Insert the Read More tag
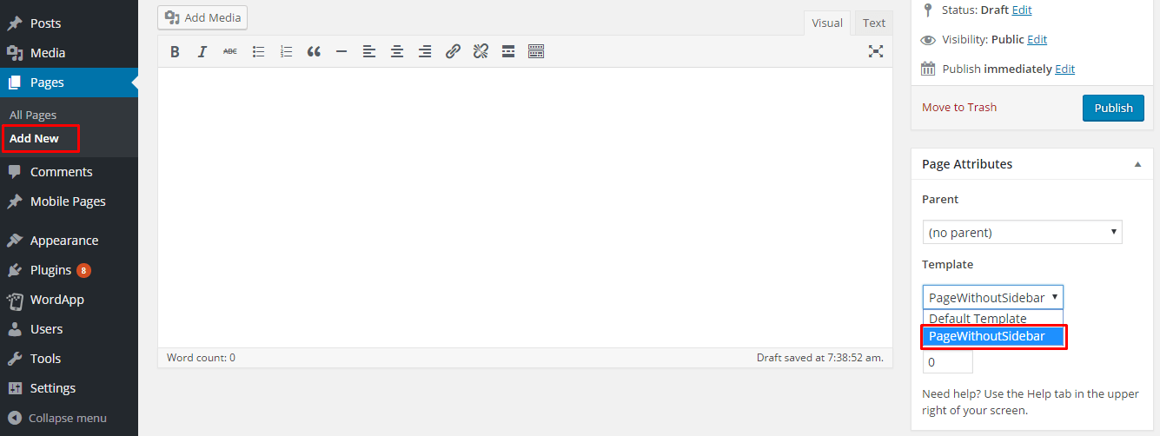Screen dimensions: 1160x436 (508, 52)
